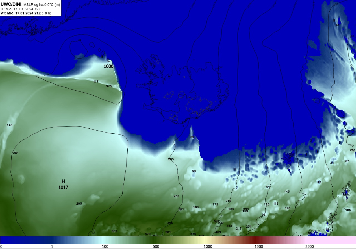This screenshot has height=249, width=356.
Task: Click the colorbar label 100
Action: tap(105, 247)
